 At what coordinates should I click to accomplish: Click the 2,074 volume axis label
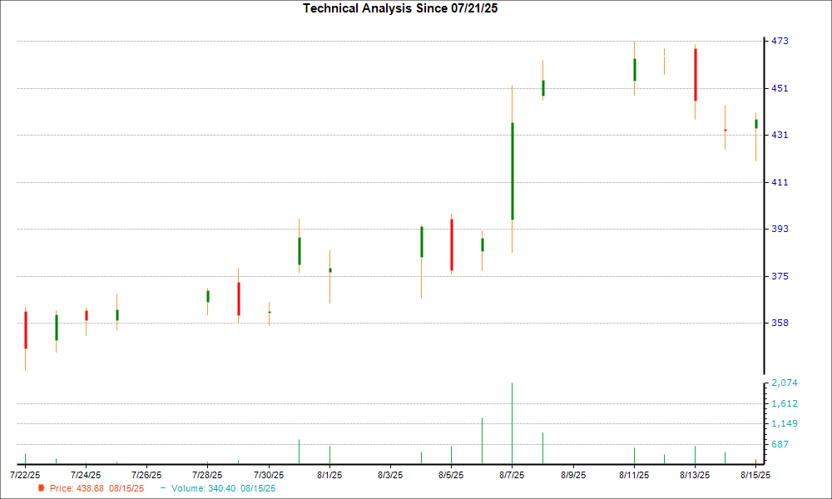click(x=785, y=383)
